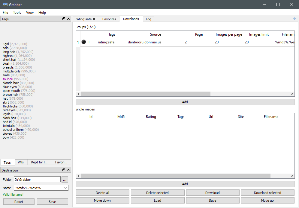
Task: Open the Kept for later tab
Action: pos(39,162)
